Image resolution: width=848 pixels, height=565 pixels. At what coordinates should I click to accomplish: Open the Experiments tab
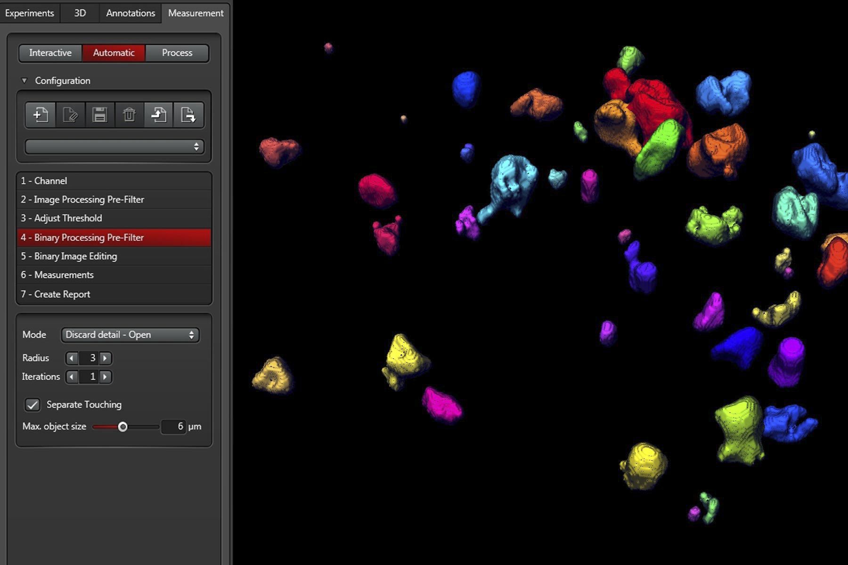pos(29,13)
